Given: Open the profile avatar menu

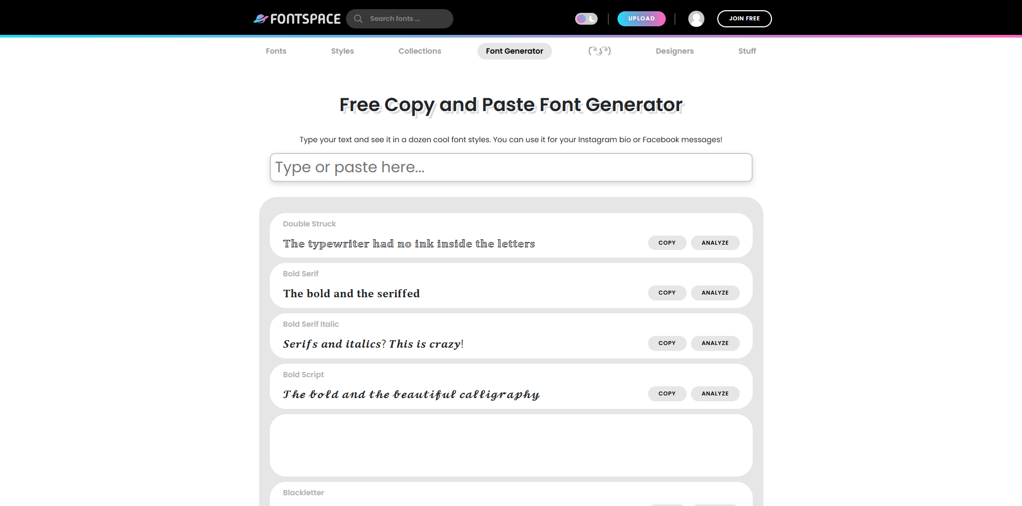Looking at the screenshot, I should pyautogui.click(x=696, y=18).
